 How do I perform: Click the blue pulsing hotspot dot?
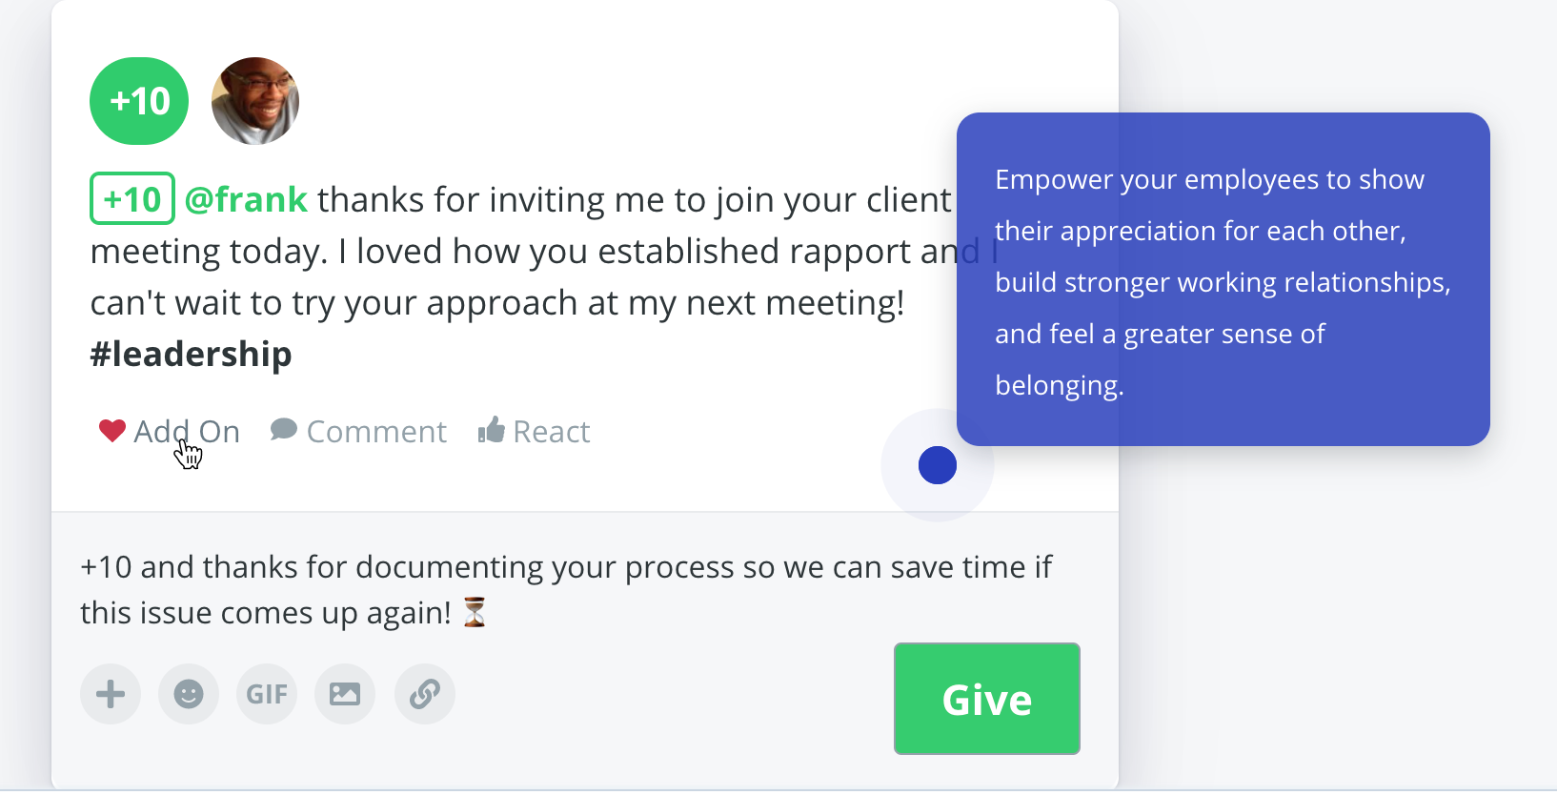coord(938,465)
